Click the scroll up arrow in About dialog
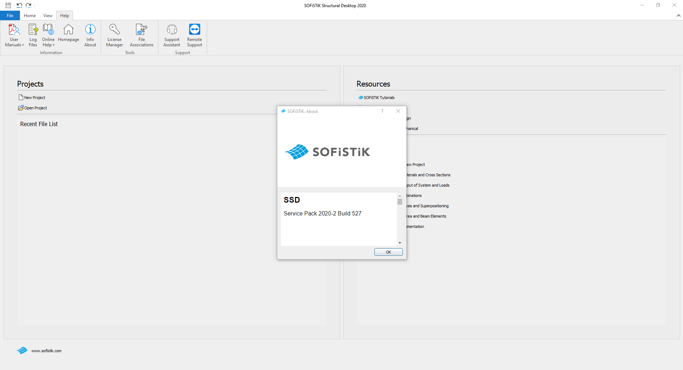Image resolution: width=683 pixels, height=370 pixels. pyautogui.click(x=400, y=196)
